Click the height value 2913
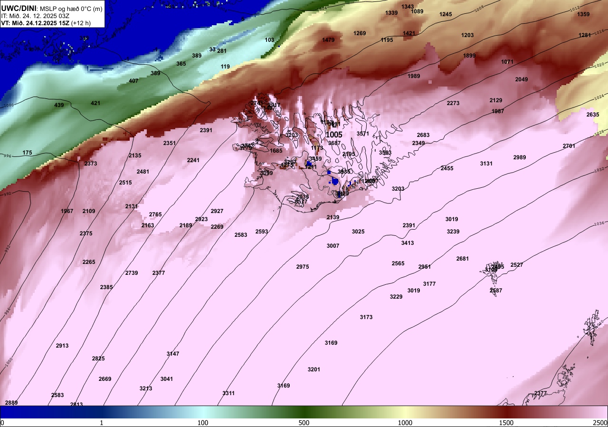The image size is (608, 427). coord(62,346)
